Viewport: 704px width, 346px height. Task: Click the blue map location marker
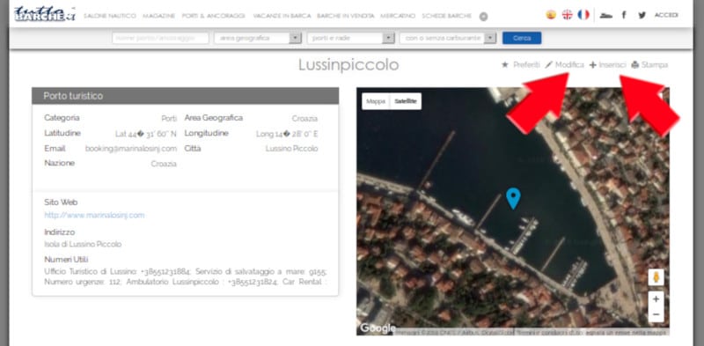(513, 198)
